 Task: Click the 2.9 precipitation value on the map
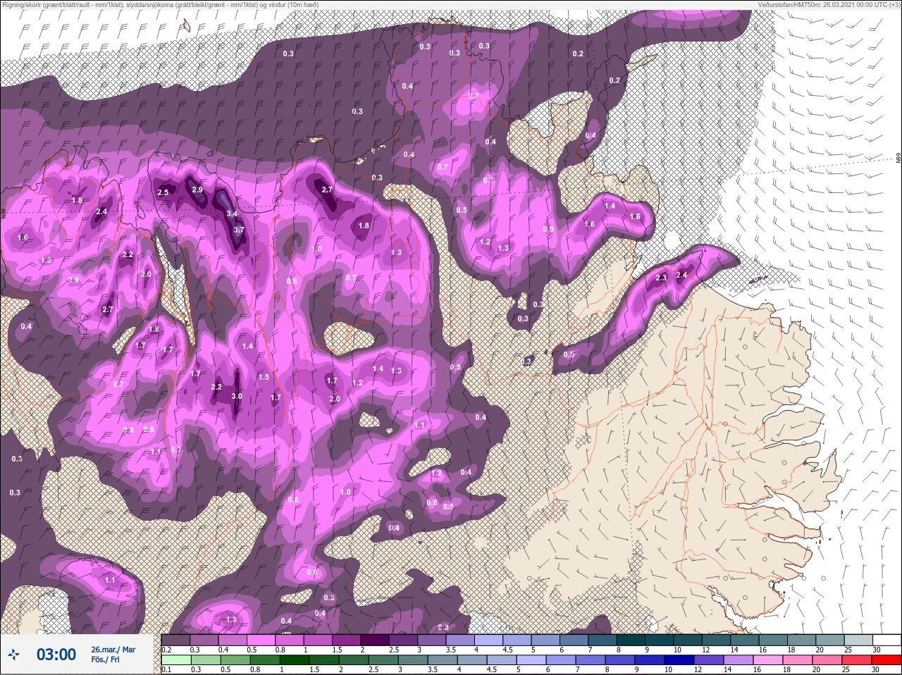(197, 190)
